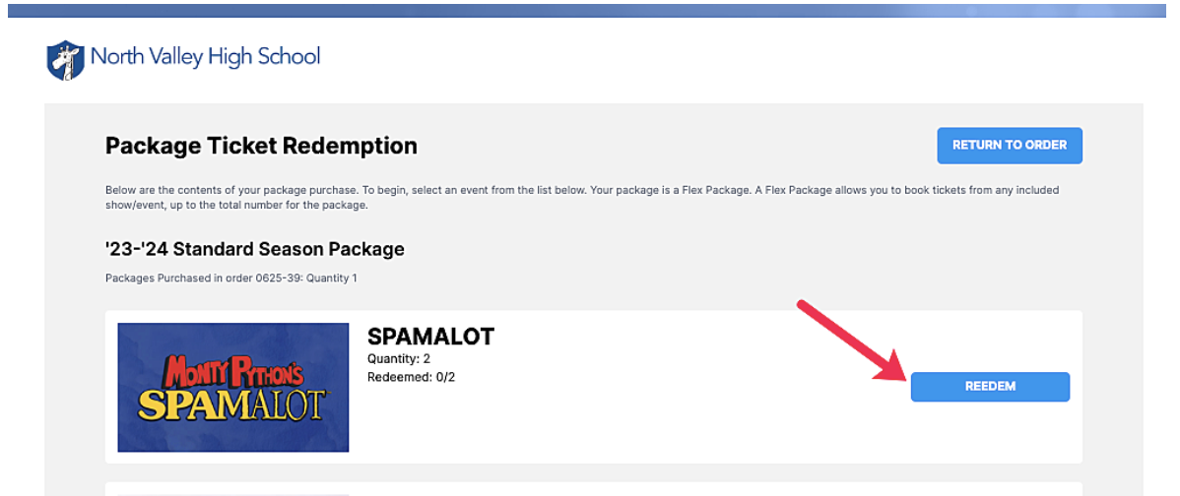Click the RETURN TO ORDER button

coord(1010,145)
